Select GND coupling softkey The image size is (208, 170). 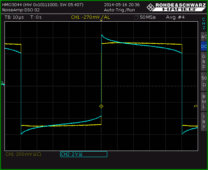pyautogui.click(x=204, y=61)
